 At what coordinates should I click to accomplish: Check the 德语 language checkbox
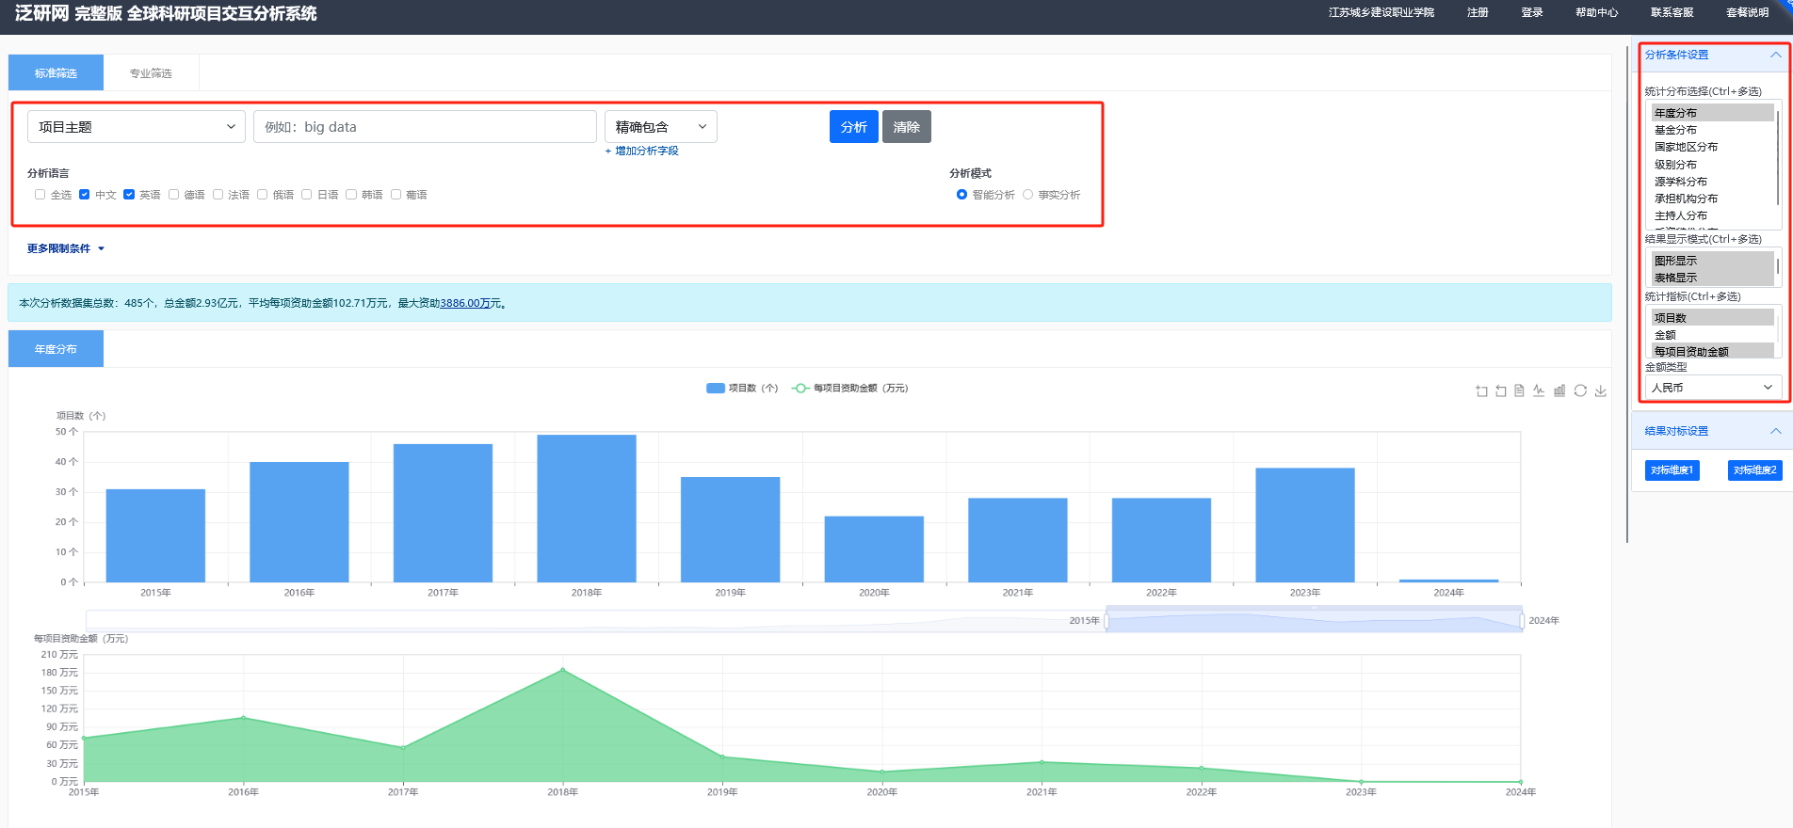click(x=173, y=195)
